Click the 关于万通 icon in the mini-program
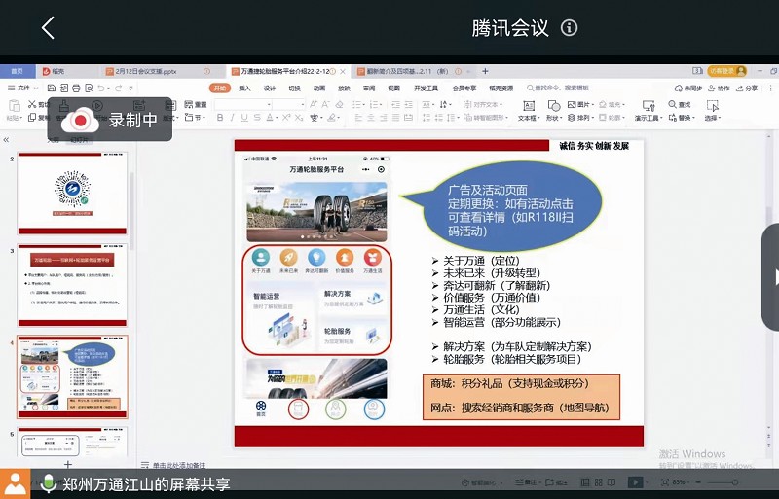 point(261,259)
